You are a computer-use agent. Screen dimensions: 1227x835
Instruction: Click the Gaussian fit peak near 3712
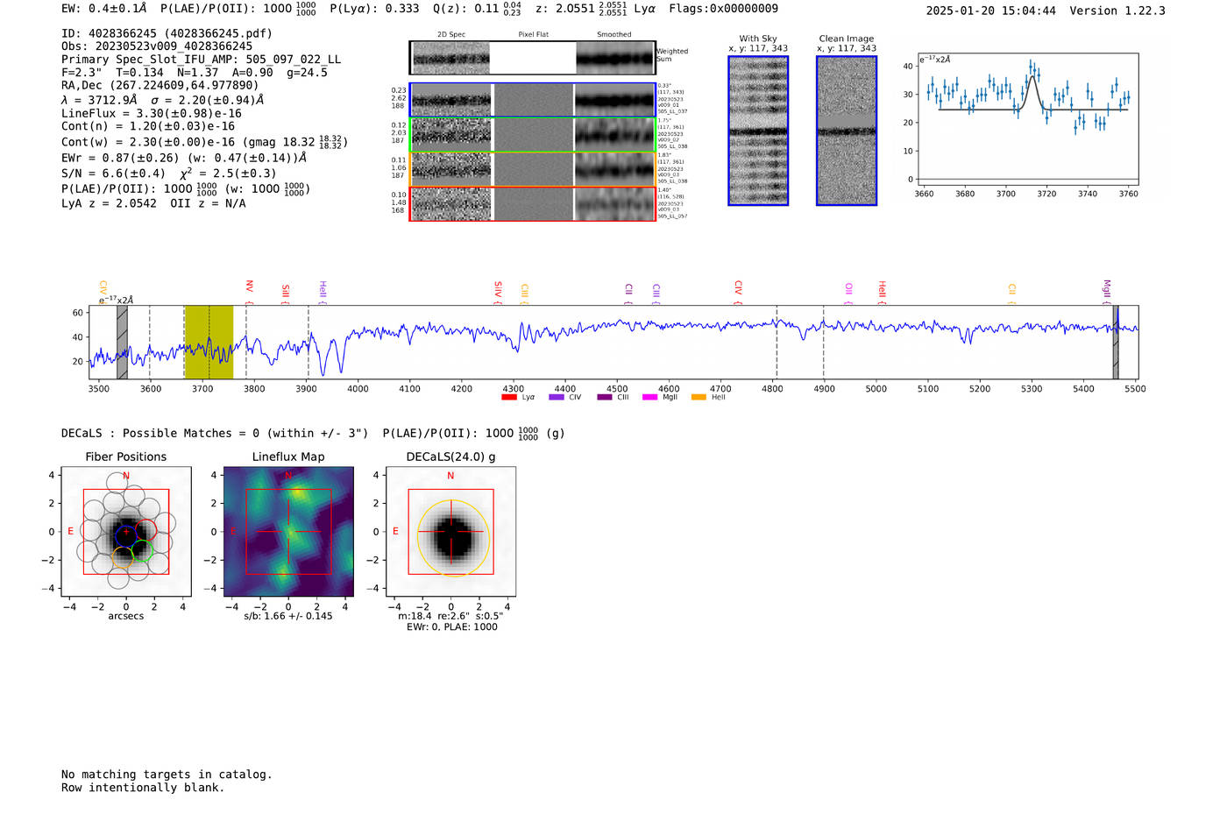(1033, 77)
